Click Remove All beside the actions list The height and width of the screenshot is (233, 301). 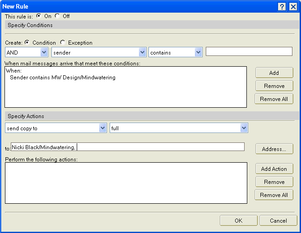click(274, 195)
